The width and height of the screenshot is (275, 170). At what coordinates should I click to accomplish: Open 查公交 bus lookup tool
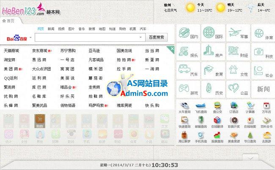pyautogui.click(x=217, y=108)
